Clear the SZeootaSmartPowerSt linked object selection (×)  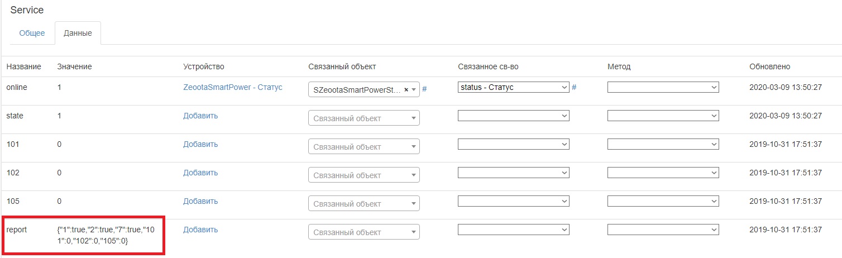coord(406,89)
